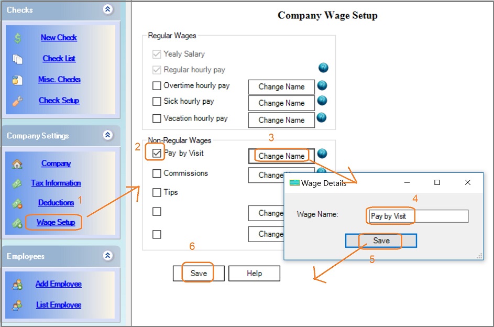Screen dimensions: 494x327
Task: Click the help icon next to Regular hourly pay
Action: (323, 68)
